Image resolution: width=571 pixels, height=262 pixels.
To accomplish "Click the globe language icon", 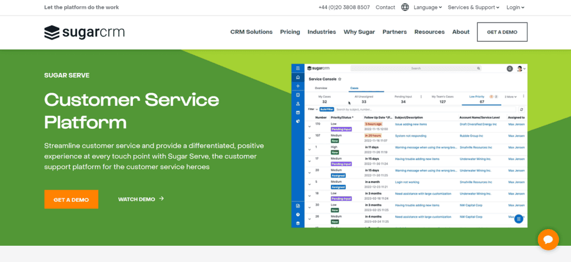I will pos(405,7).
